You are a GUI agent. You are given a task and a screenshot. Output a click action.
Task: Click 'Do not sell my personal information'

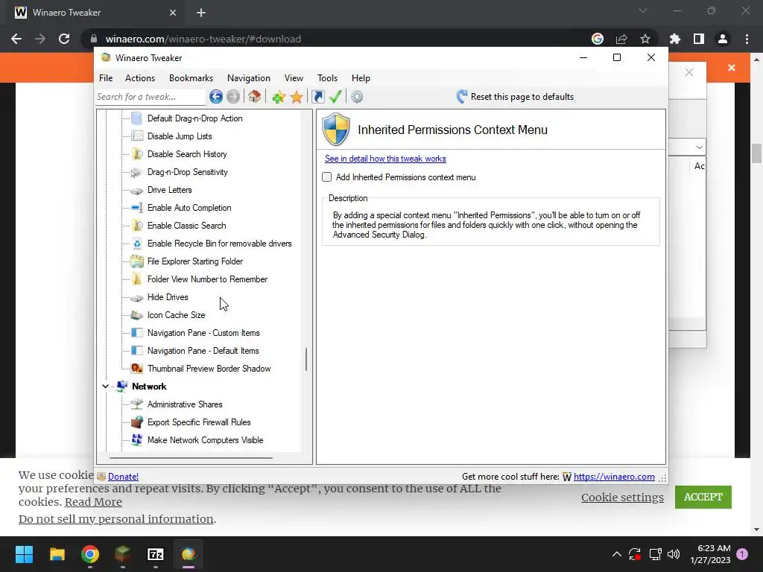pyautogui.click(x=115, y=519)
